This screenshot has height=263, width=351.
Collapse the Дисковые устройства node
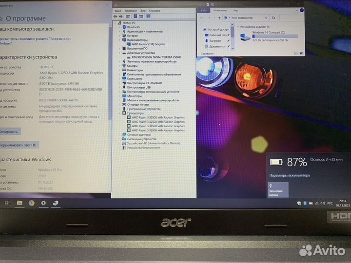(x=120, y=53)
